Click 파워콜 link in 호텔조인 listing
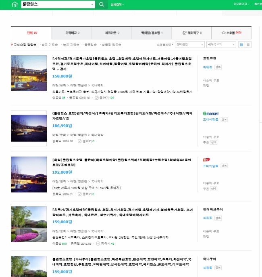 tap(207, 67)
